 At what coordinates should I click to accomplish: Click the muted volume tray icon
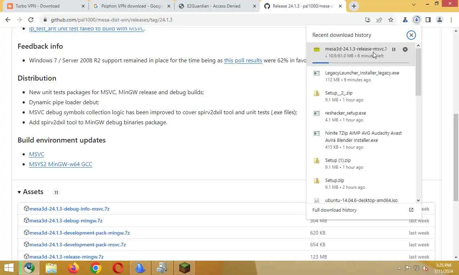(x=425, y=268)
